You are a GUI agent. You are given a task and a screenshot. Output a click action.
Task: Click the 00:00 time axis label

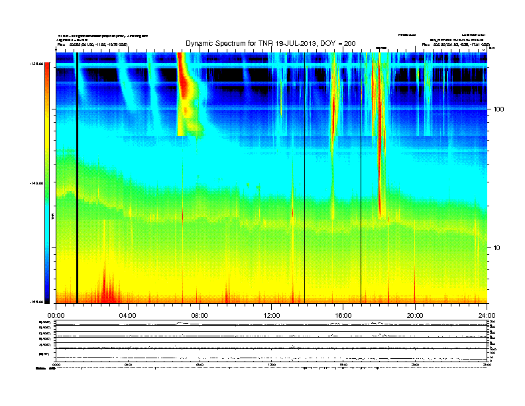tap(56, 316)
